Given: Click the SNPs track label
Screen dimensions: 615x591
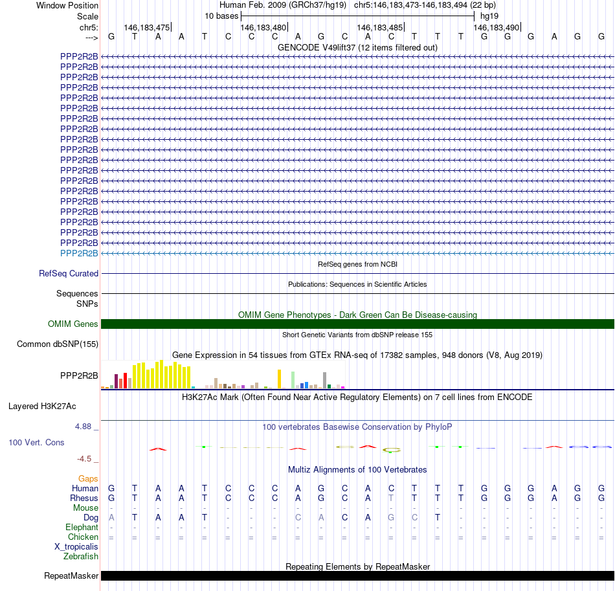Looking at the screenshot, I should click(x=87, y=304).
